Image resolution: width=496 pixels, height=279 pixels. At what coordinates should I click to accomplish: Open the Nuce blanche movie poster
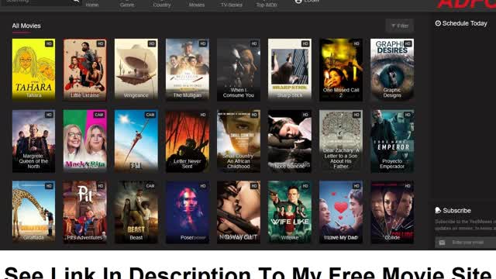click(x=290, y=141)
